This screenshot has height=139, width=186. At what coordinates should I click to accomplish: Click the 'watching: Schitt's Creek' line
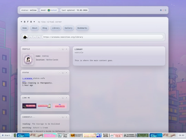[35, 128]
